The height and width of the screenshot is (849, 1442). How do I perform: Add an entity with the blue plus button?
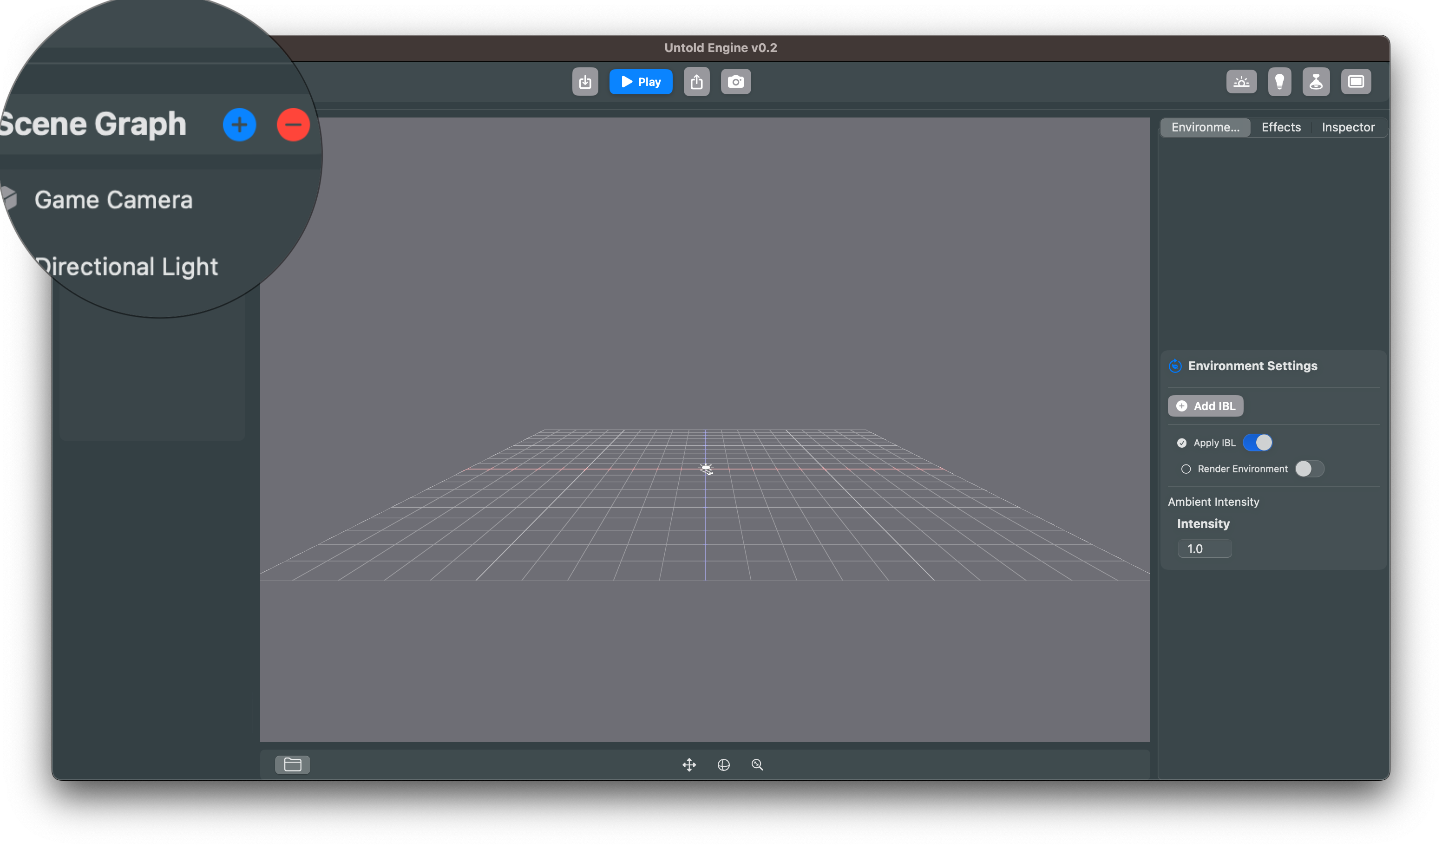(239, 124)
